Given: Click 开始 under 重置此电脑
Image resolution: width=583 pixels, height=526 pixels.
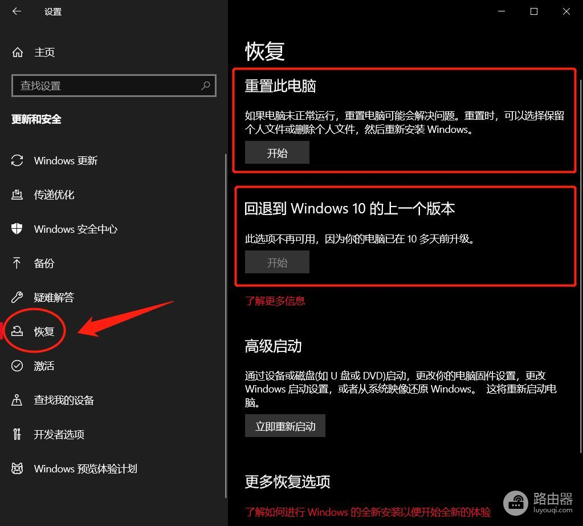Looking at the screenshot, I should coord(277,153).
